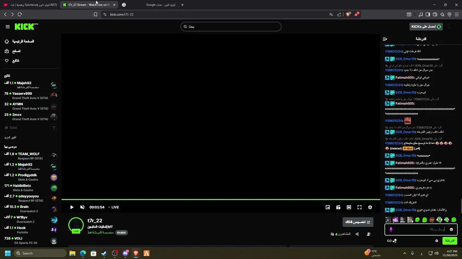Viewport: 462px width, 259px height.
Task: Open fullscreen mode for the video
Action: 359,207
